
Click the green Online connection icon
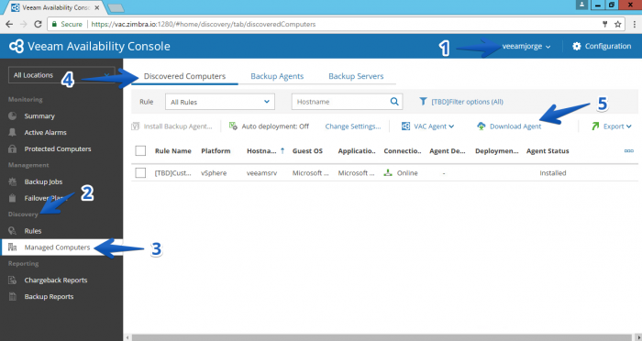[x=388, y=172]
